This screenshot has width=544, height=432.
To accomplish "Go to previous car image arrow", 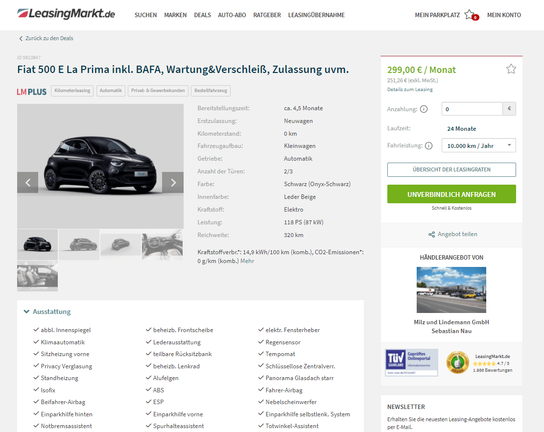I will pos(28,183).
